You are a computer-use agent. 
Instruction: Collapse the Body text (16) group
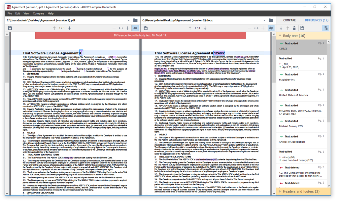click(x=280, y=36)
